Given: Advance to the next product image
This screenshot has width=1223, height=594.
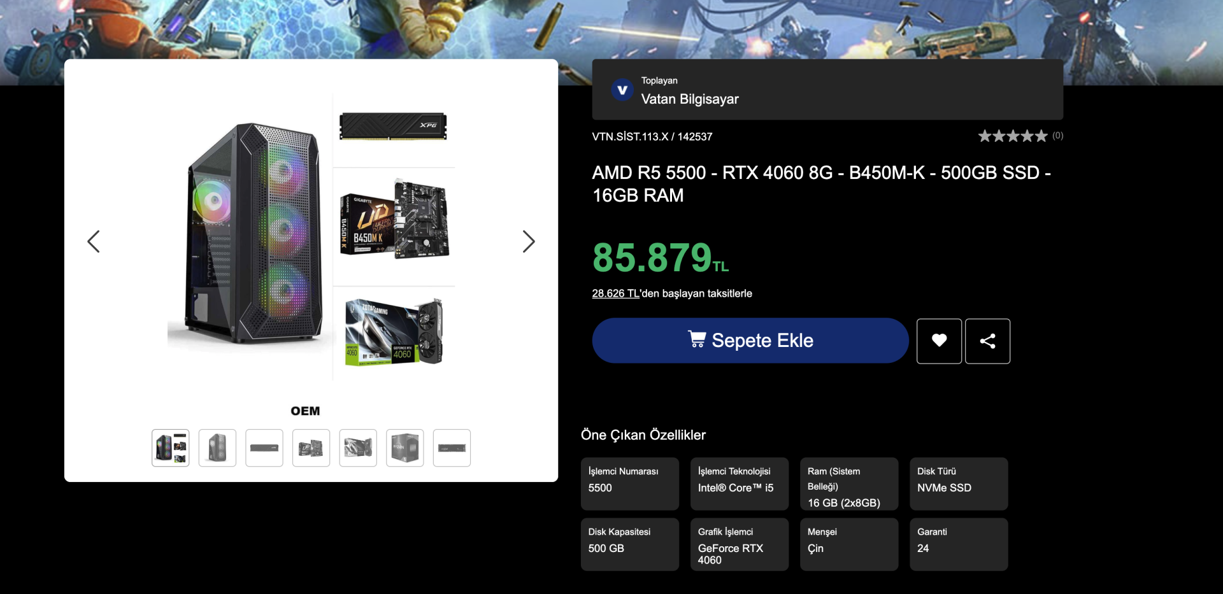Looking at the screenshot, I should [x=529, y=241].
